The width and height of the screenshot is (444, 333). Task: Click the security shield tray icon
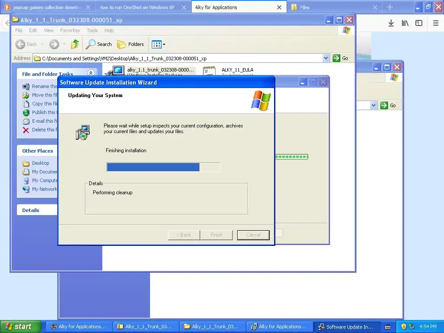point(404,326)
